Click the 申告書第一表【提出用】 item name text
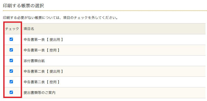Screen dimensions: 207x101 [43, 40]
